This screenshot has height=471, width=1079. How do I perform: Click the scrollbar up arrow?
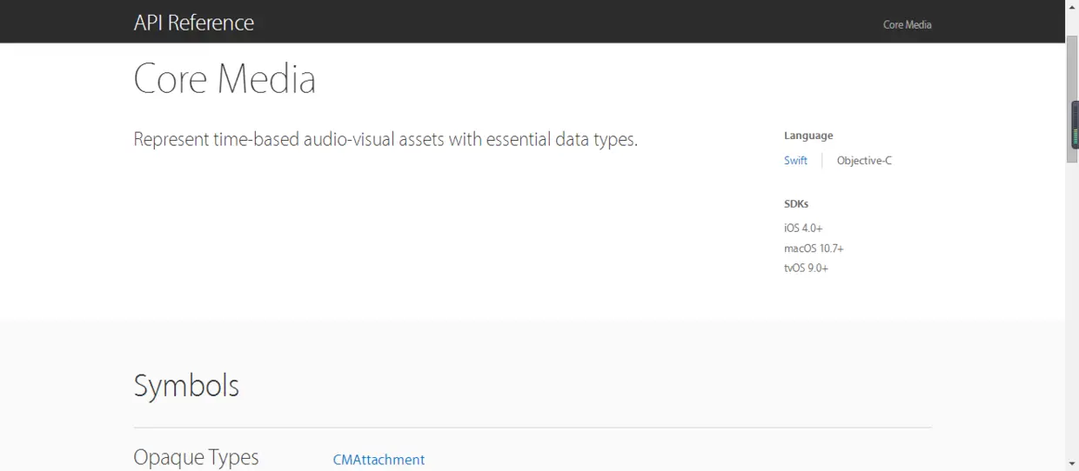point(1072,7)
